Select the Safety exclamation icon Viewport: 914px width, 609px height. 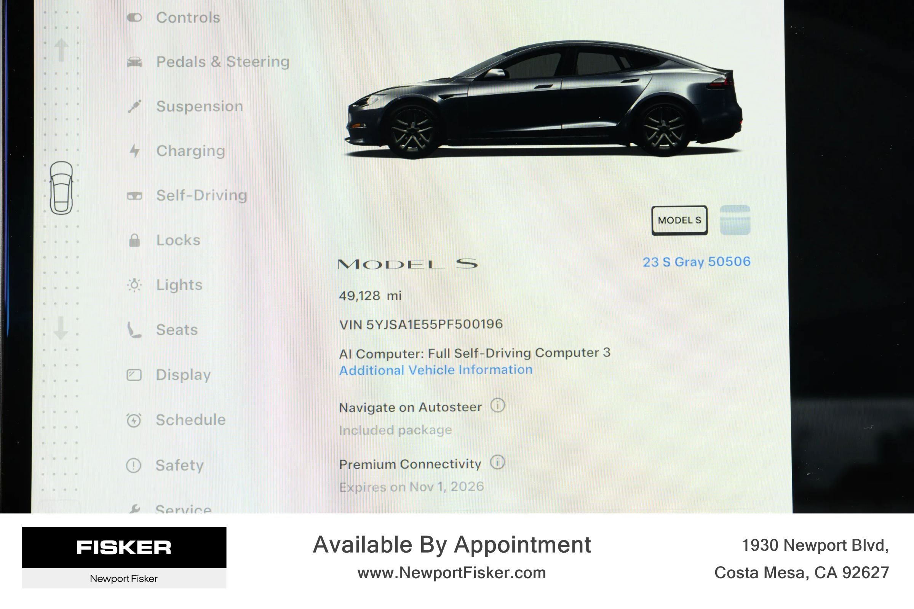pyautogui.click(x=134, y=465)
